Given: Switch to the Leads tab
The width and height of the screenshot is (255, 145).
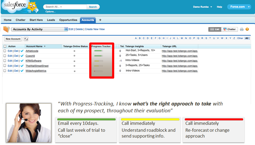Looking at the screenshot, I should 51,20.
